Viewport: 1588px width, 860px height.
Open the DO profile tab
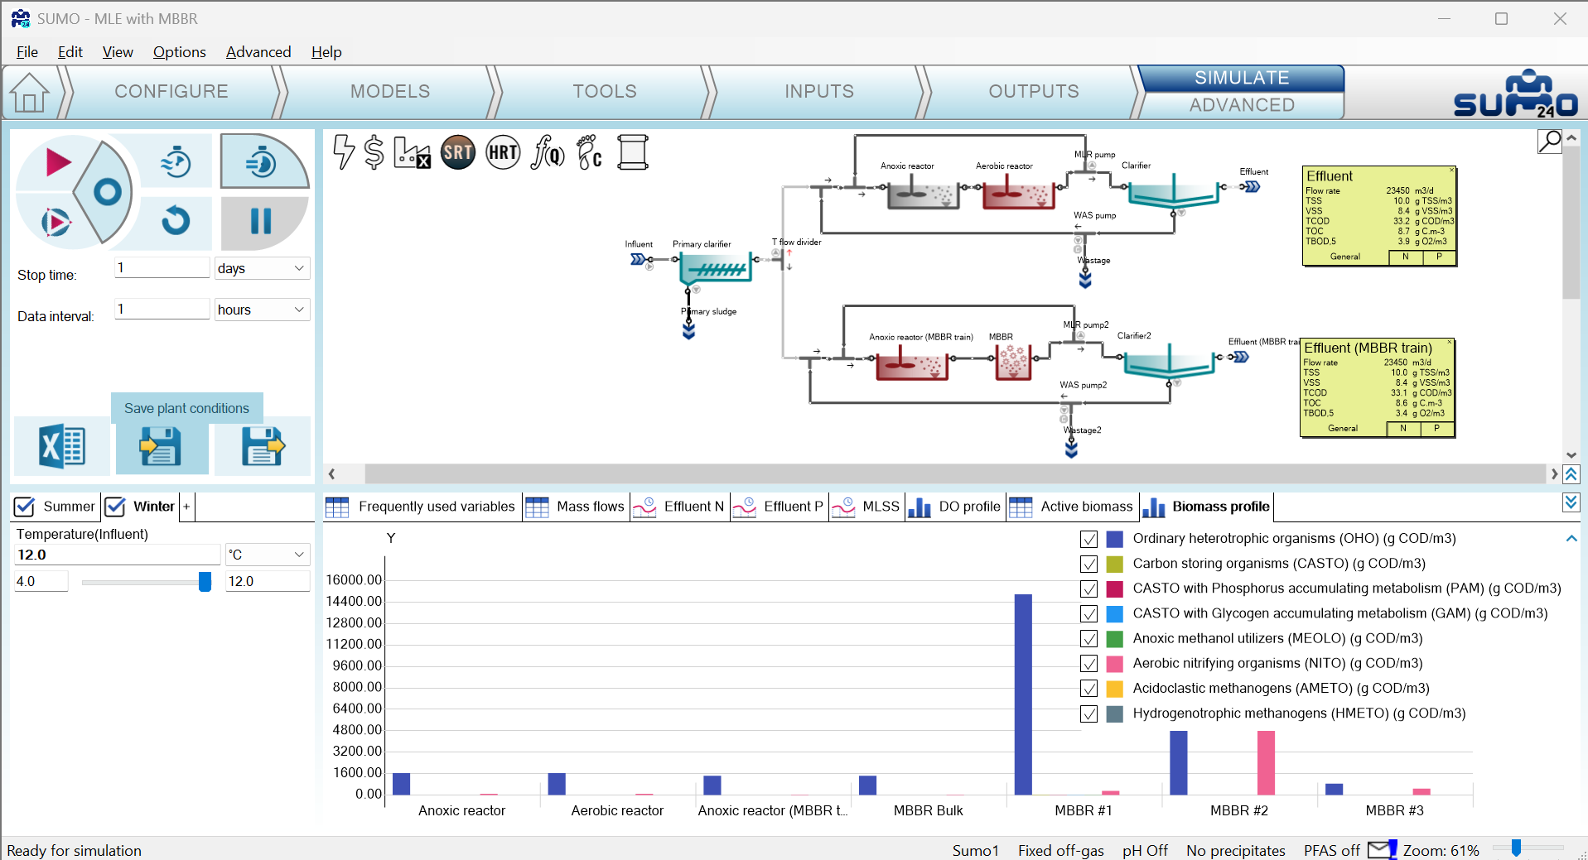[x=955, y=507]
